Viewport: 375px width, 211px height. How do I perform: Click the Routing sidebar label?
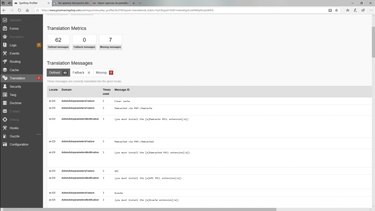pos(15,62)
